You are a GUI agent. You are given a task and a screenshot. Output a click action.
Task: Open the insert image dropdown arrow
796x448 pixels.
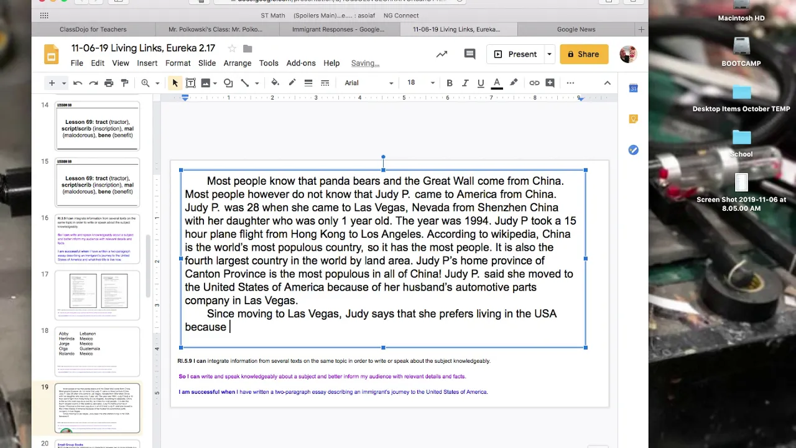(x=215, y=83)
